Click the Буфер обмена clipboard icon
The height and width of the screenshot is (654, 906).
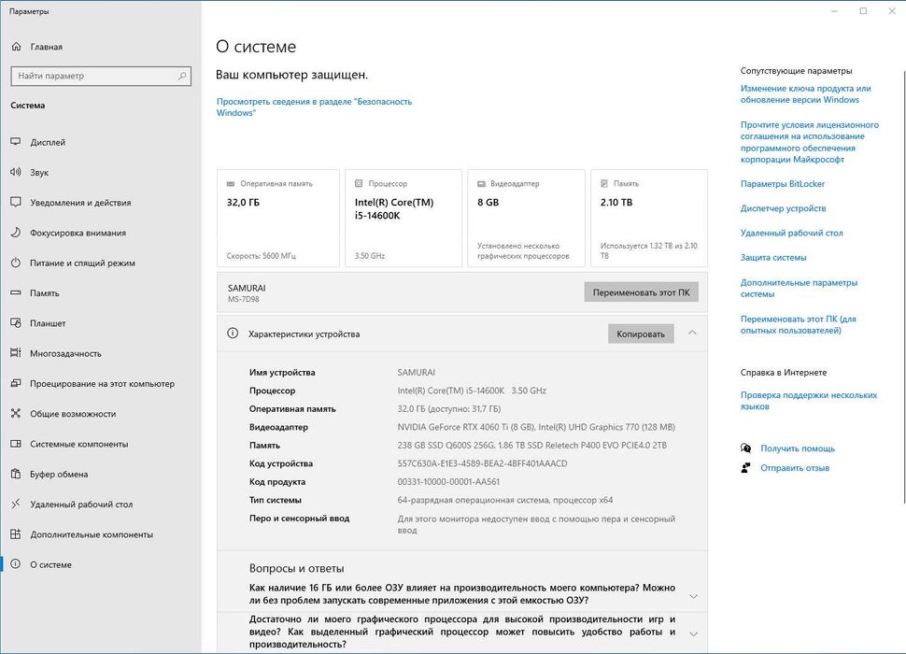16,474
